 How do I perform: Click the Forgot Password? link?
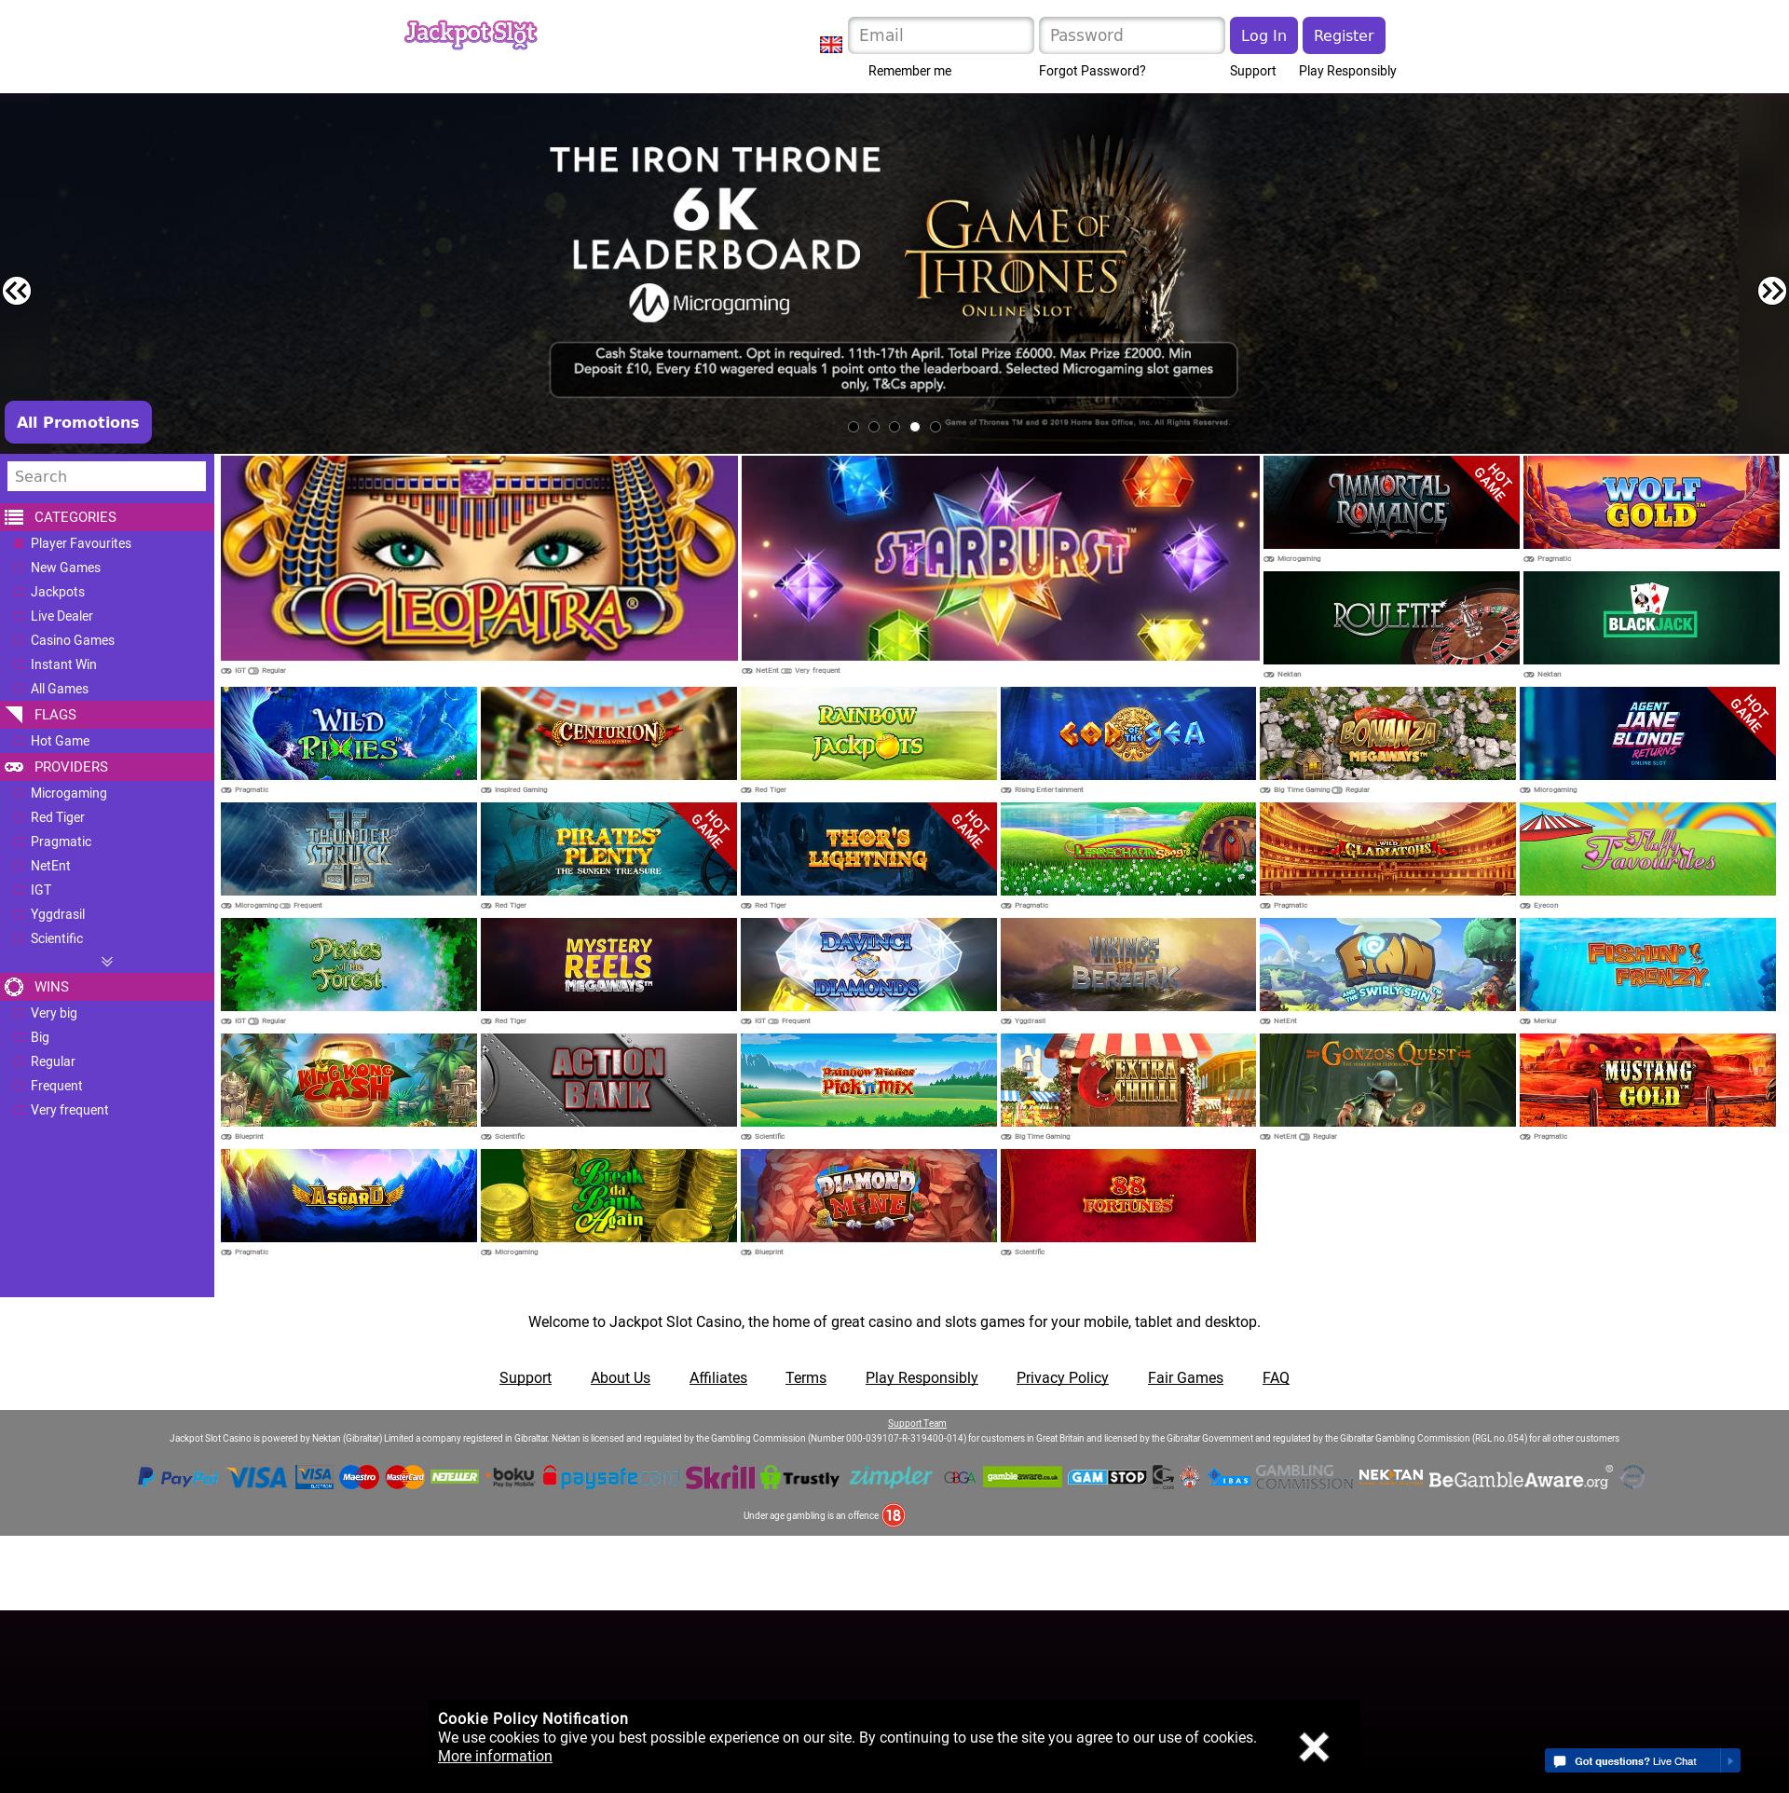point(1092,71)
